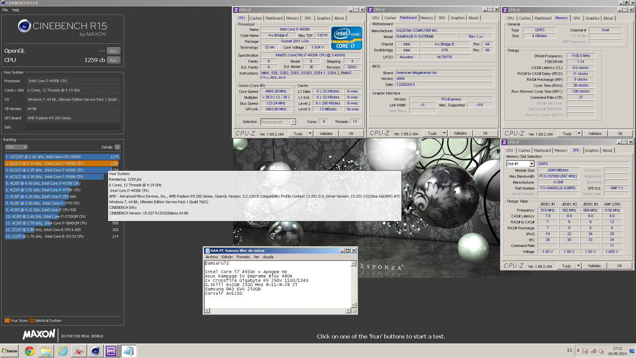Click the Core Speed value 4683.26 MHz

[x=276, y=91]
